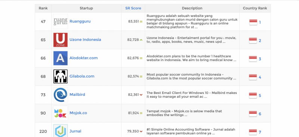
Task: Click the equal-sign trend icon beside 81,924
Action: [x=141, y=113]
